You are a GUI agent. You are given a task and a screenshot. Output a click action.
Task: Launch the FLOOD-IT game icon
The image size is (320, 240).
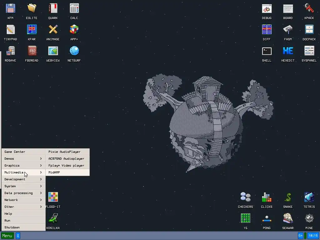[x=53, y=197]
